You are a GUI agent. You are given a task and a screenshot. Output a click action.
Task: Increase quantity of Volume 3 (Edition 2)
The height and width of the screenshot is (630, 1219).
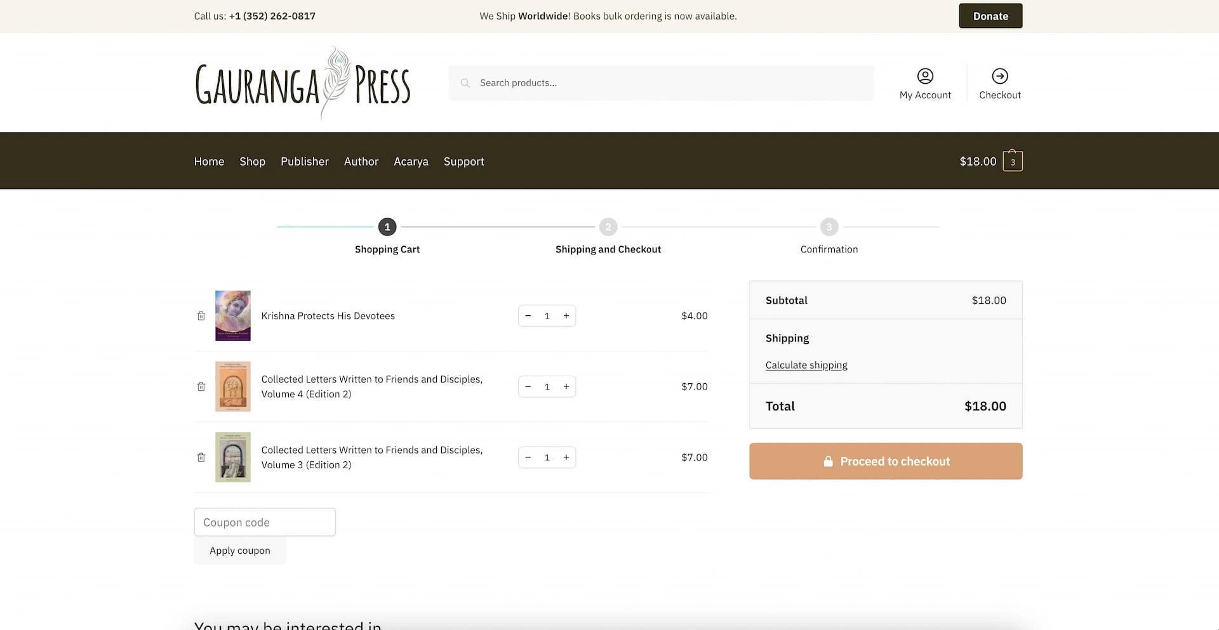[566, 457]
